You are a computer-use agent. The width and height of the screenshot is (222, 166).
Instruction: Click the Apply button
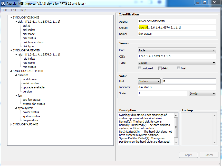click(x=188, y=155)
